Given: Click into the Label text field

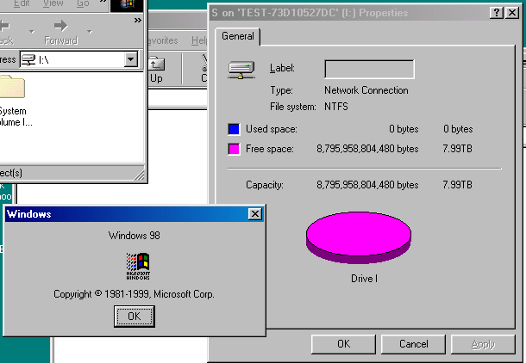Looking at the screenshot, I should coord(369,70).
